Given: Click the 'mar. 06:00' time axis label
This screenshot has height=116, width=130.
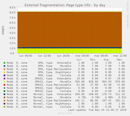Looking at the screenshot, I should [101, 56].
